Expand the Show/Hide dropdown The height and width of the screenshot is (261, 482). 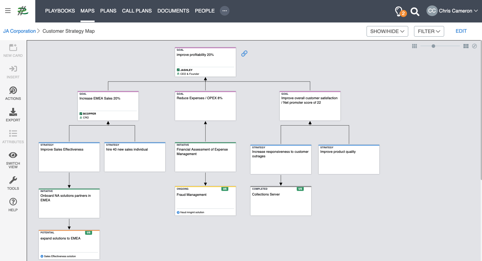point(387,31)
